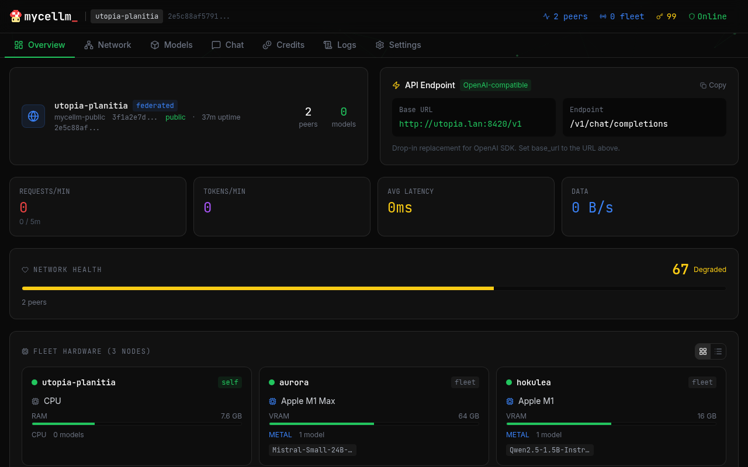
Task: Click the Settings gear icon in navigation
Action: pyautogui.click(x=379, y=44)
